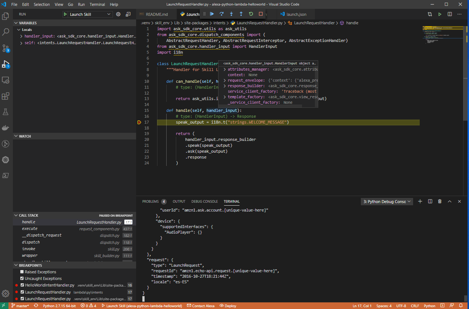Switch to the Debug Console panel tab
Image resolution: width=469 pixels, height=309 pixels.
click(x=205, y=202)
